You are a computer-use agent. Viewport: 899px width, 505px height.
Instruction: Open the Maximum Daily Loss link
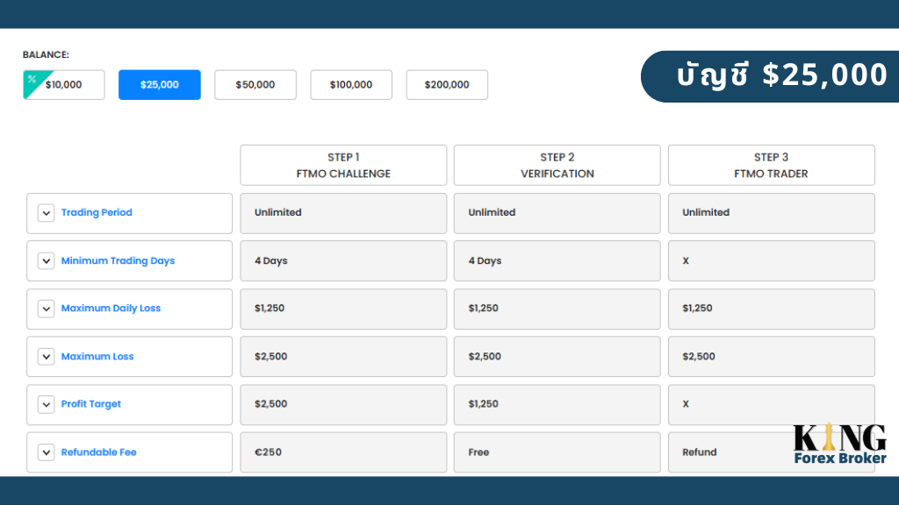(111, 308)
